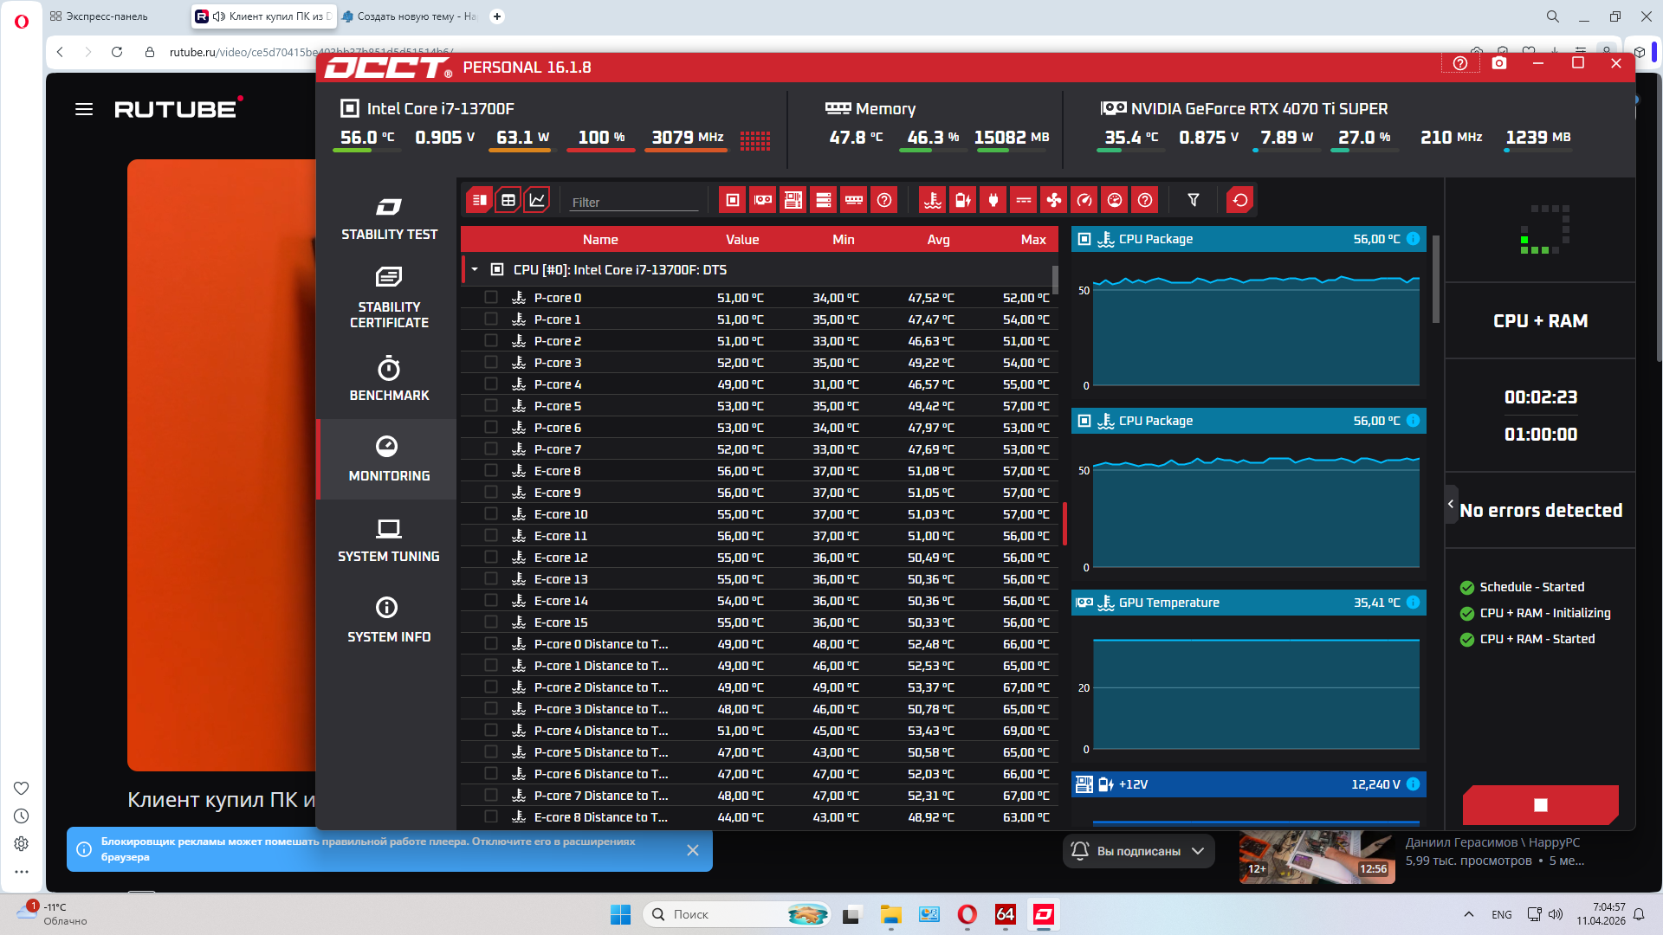
Task: Click the funnel filter icon
Action: click(x=1193, y=201)
